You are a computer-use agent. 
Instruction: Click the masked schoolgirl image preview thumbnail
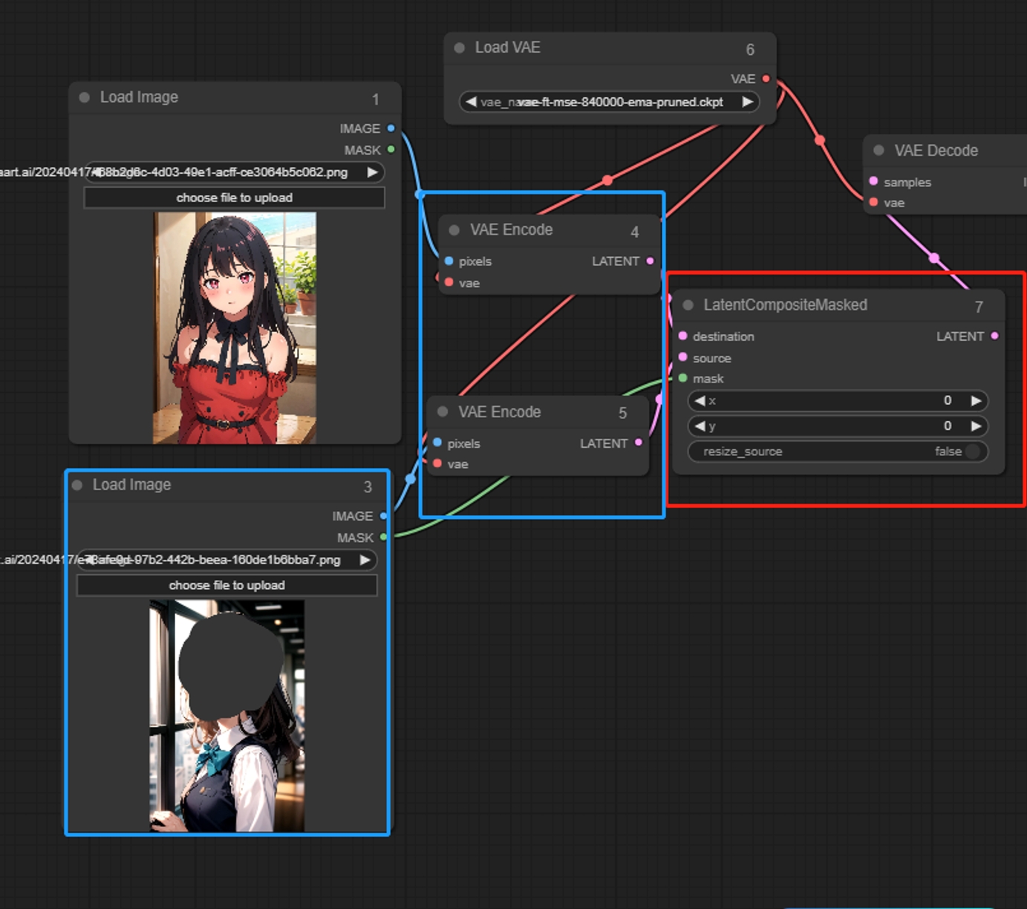pos(226,715)
